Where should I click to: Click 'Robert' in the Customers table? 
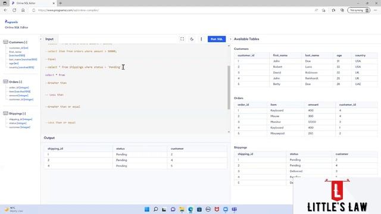click(x=277, y=67)
